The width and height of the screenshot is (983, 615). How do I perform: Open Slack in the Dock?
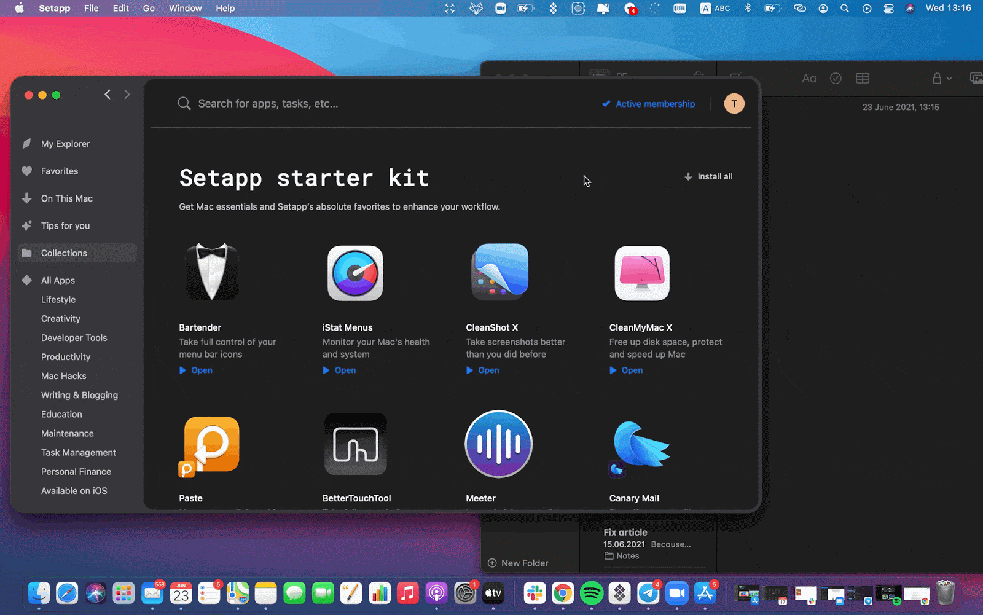[535, 593]
